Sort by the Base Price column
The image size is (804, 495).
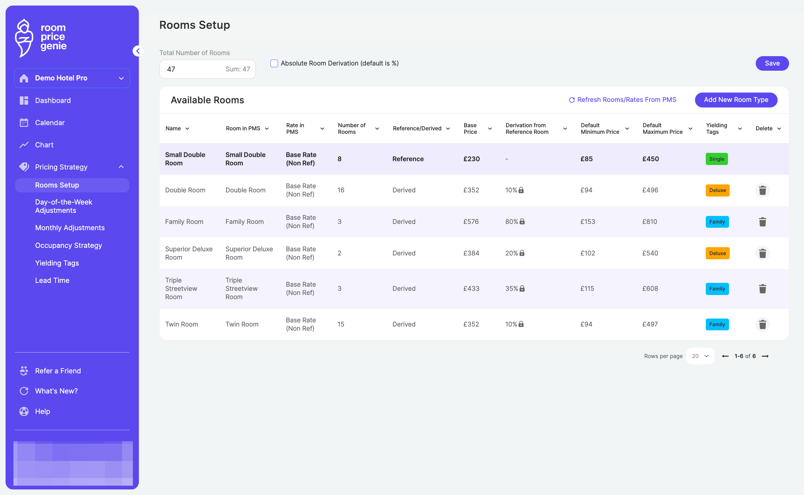(x=478, y=129)
